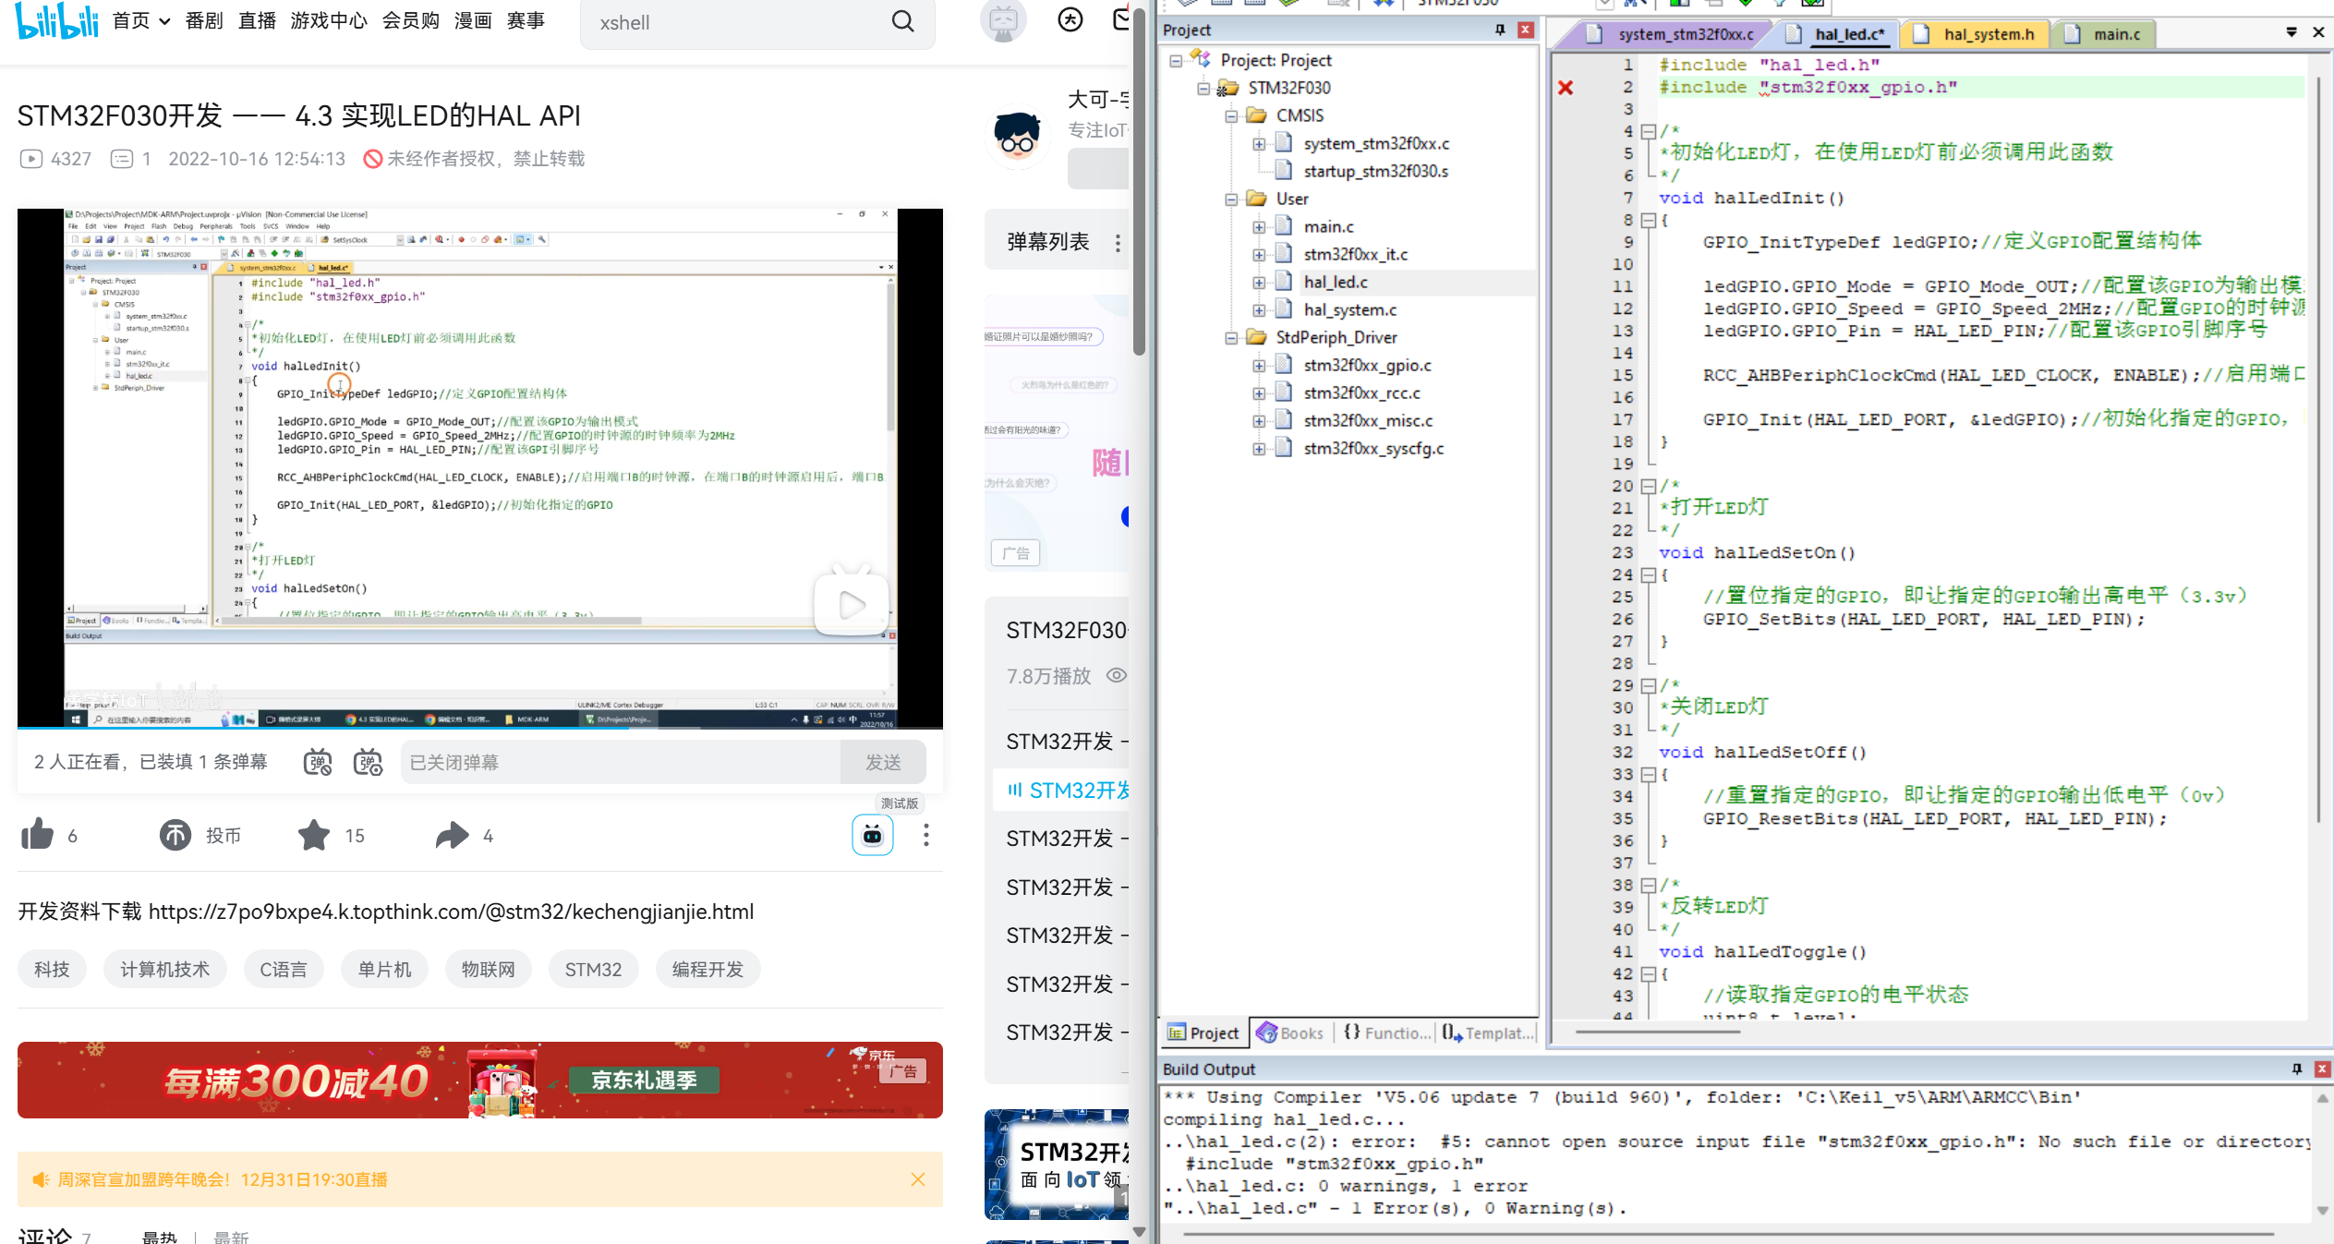This screenshot has width=2334, height=1244.
Task: Expand the main.c tree node
Action: (1259, 227)
